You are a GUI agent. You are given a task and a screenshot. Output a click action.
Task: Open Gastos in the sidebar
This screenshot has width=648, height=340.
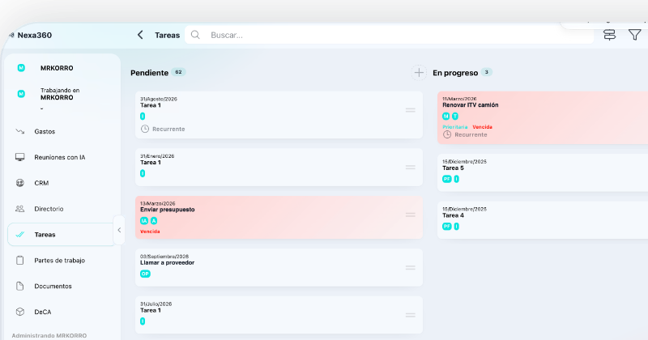tap(61, 131)
